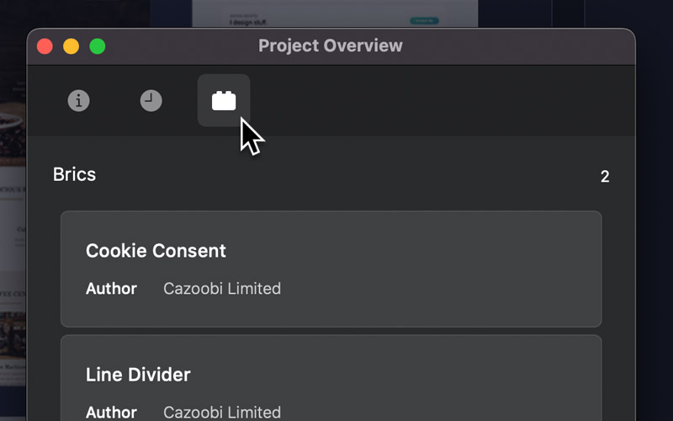Click the website preview thumbnail behind window
The height and width of the screenshot is (421, 673).
335,13
